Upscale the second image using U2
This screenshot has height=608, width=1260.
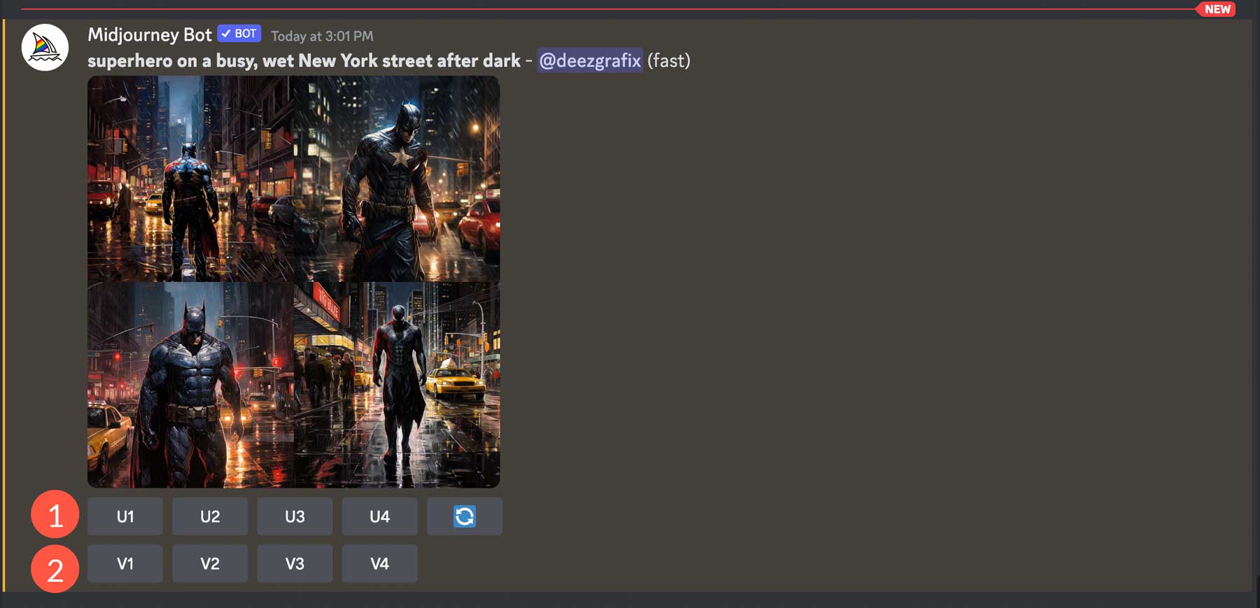point(210,516)
